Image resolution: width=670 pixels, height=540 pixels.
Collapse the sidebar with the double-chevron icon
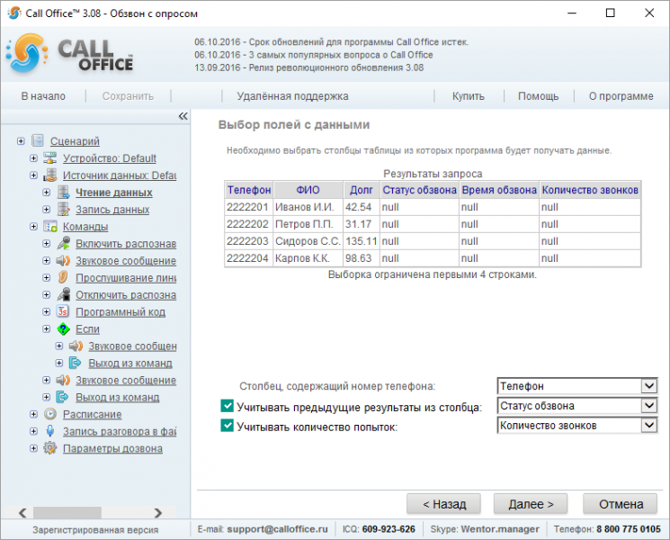(x=183, y=116)
